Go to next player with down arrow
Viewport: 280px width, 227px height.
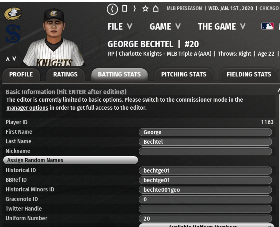click(14, 59)
